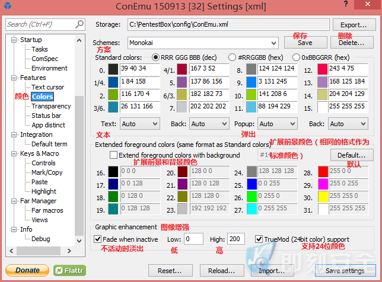Open Highlight settings page
Image resolution: width=382 pixels, height=282 pixels.
[x=44, y=191]
